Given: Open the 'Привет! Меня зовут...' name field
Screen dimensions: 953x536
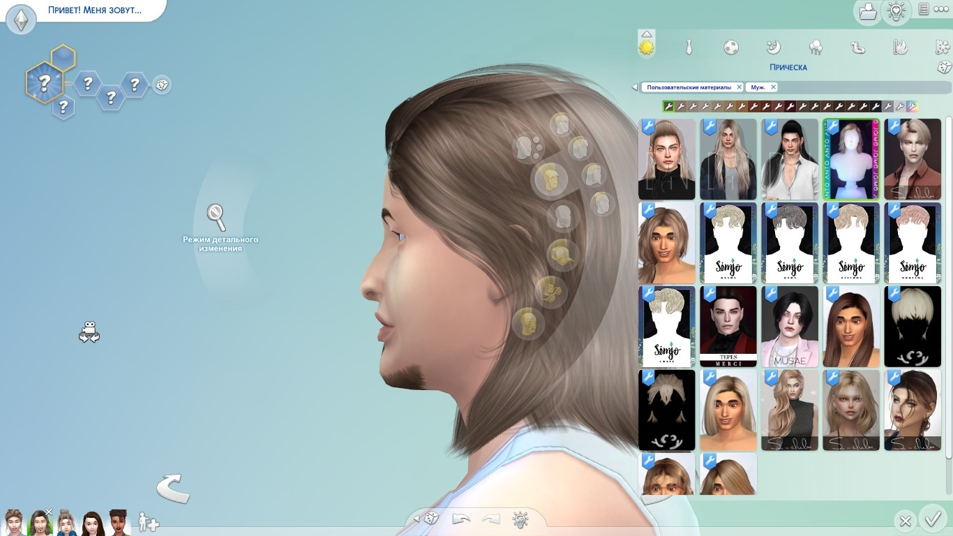Looking at the screenshot, I should (x=94, y=10).
